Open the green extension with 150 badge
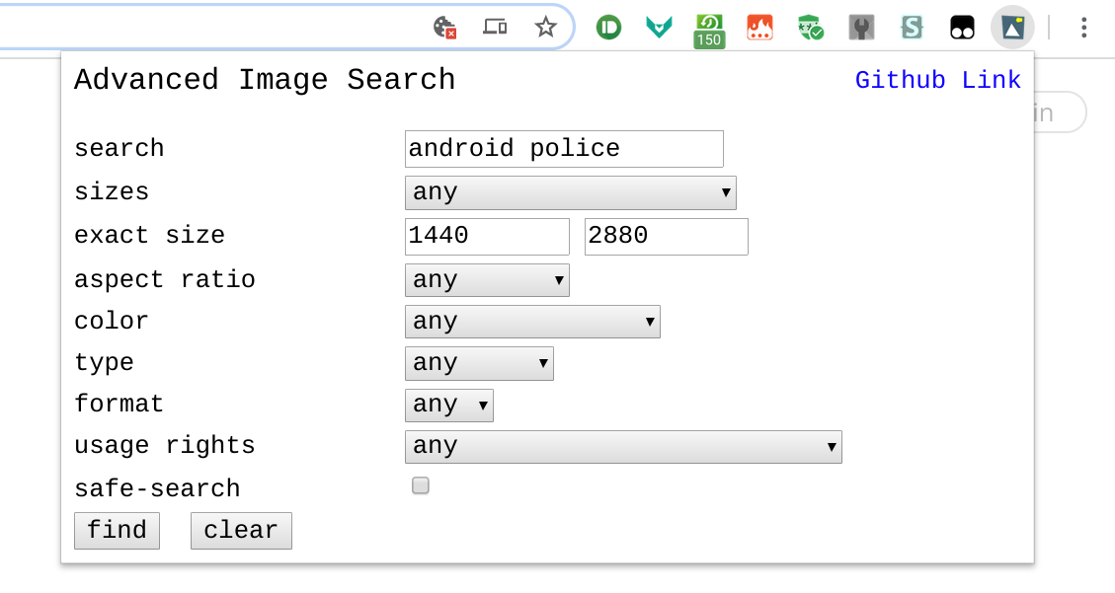The image size is (1115, 593). click(x=709, y=32)
